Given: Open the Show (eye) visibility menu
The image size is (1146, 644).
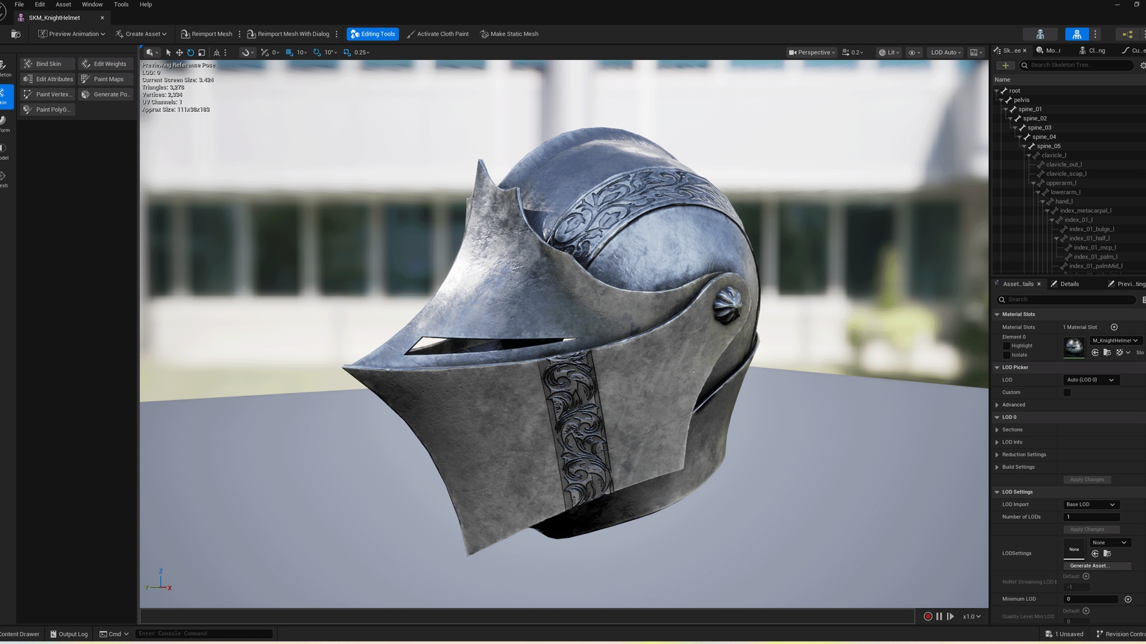Looking at the screenshot, I should (914, 52).
